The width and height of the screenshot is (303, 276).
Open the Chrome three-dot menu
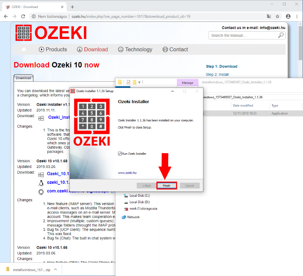tap(297, 16)
